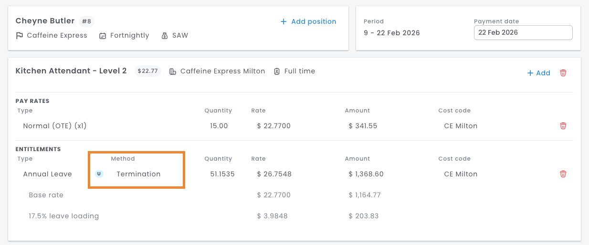Image resolution: width=589 pixels, height=245 pixels.
Task: Open the Normal (OTE) (x1) pay type selector
Action: [x=55, y=126]
